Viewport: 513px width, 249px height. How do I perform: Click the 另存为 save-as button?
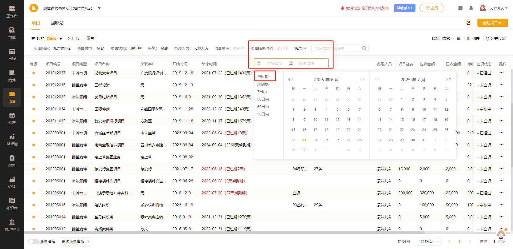point(73,38)
